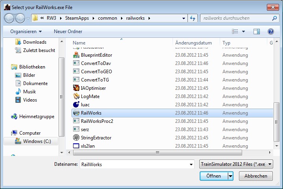The image size is (283, 189).
Task: Click the horizontal scroll right arrow
Action: click(x=270, y=152)
